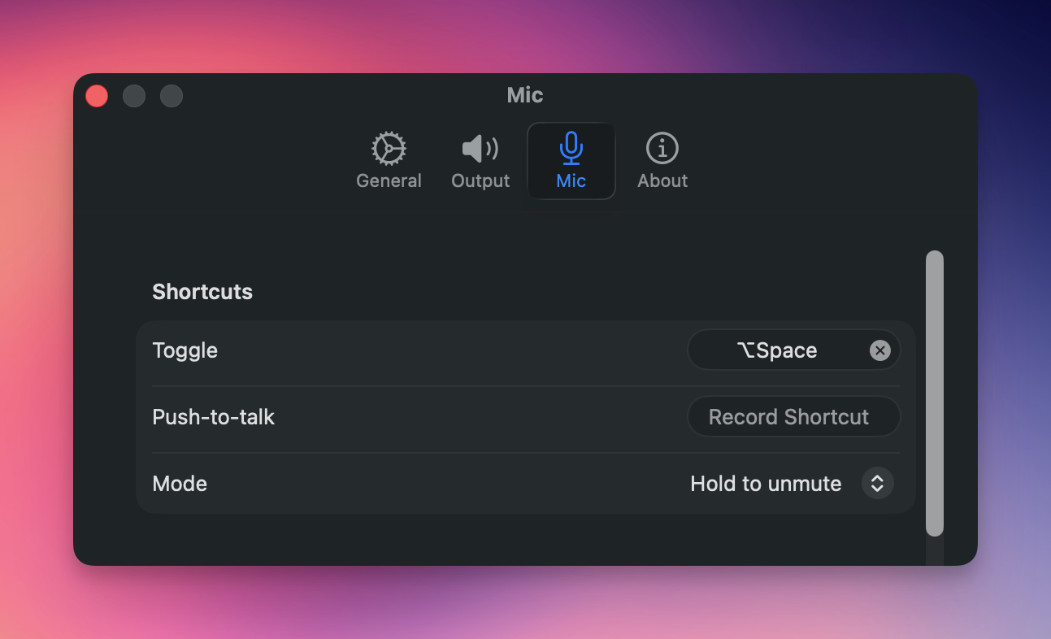Click the Mic window title

(x=525, y=95)
